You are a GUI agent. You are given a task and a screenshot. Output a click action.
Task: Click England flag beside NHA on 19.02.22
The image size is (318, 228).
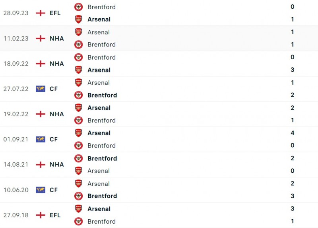(41, 114)
